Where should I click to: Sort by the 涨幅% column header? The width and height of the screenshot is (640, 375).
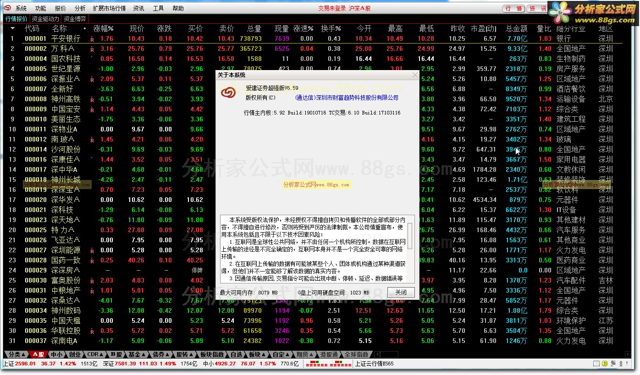point(103,29)
